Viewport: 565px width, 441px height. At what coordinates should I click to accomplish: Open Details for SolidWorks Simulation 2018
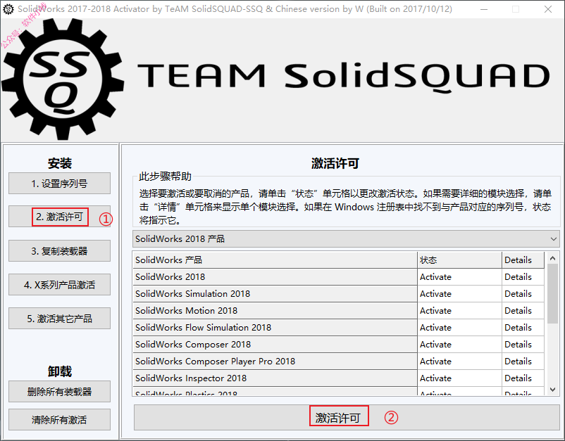(523, 294)
